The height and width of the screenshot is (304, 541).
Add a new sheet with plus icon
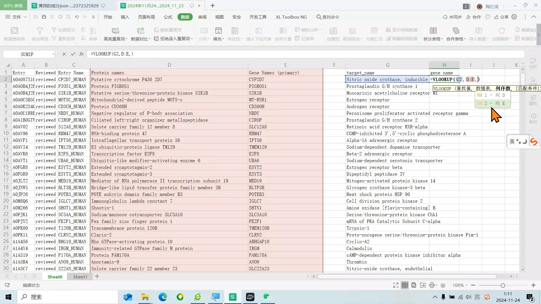pos(97,276)
